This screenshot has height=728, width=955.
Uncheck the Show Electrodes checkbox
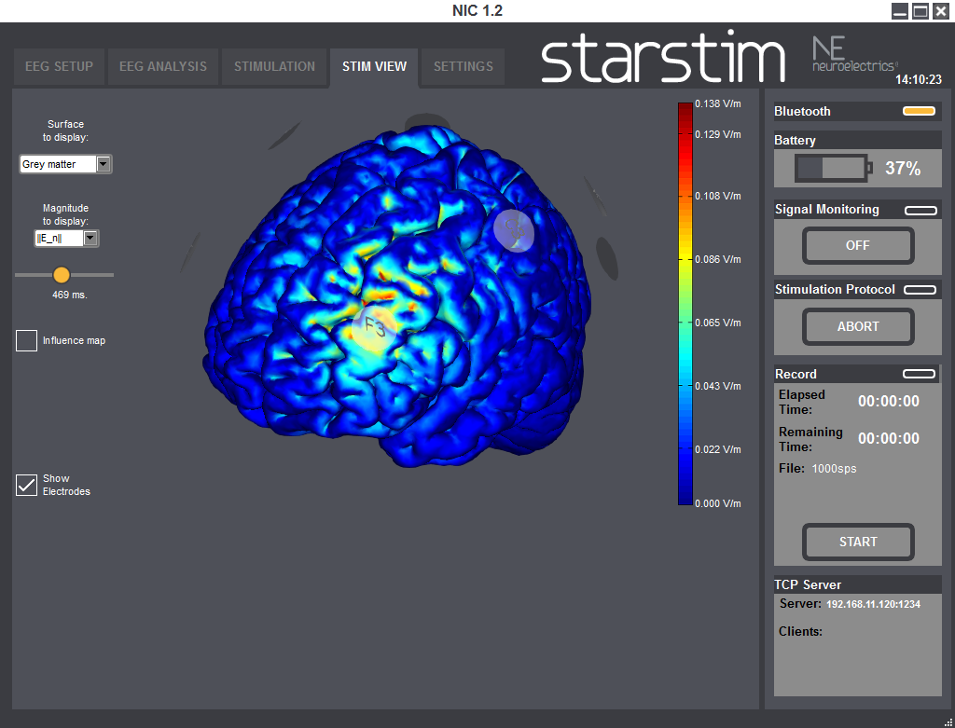(x=26, y=485)
